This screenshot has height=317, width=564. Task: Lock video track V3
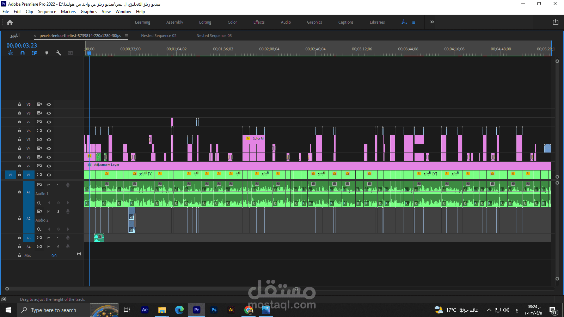click(x=20, y=157)
